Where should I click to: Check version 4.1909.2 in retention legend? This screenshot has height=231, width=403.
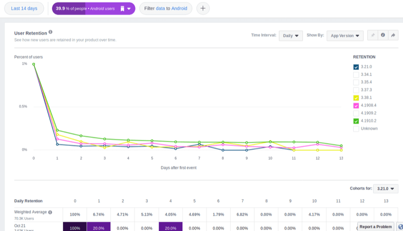(x=356, y=113)
